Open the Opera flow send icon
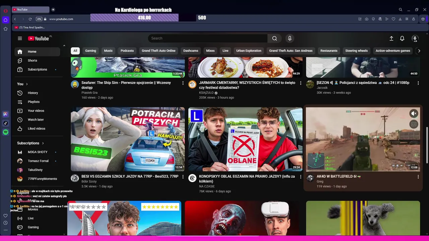This screenshot has width=429, height=241. pos(387,19)
